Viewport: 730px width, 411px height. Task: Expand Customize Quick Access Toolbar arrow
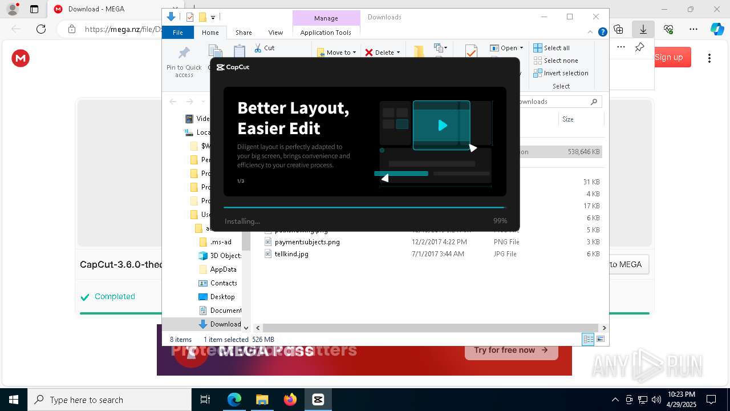[213, 17]
